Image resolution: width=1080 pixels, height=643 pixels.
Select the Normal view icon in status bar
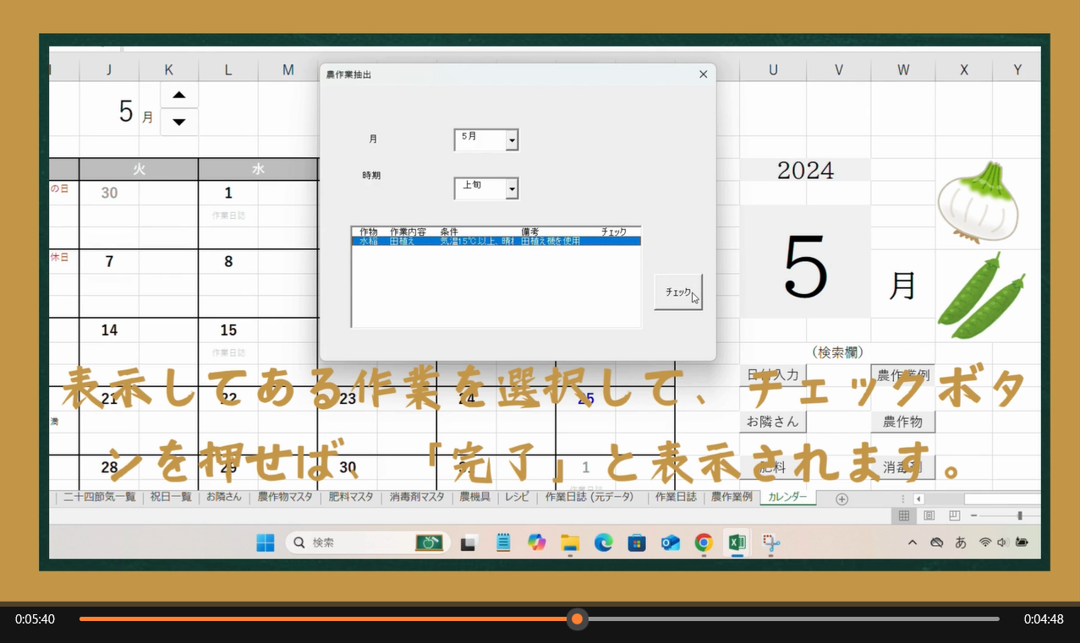coord(904,515)
